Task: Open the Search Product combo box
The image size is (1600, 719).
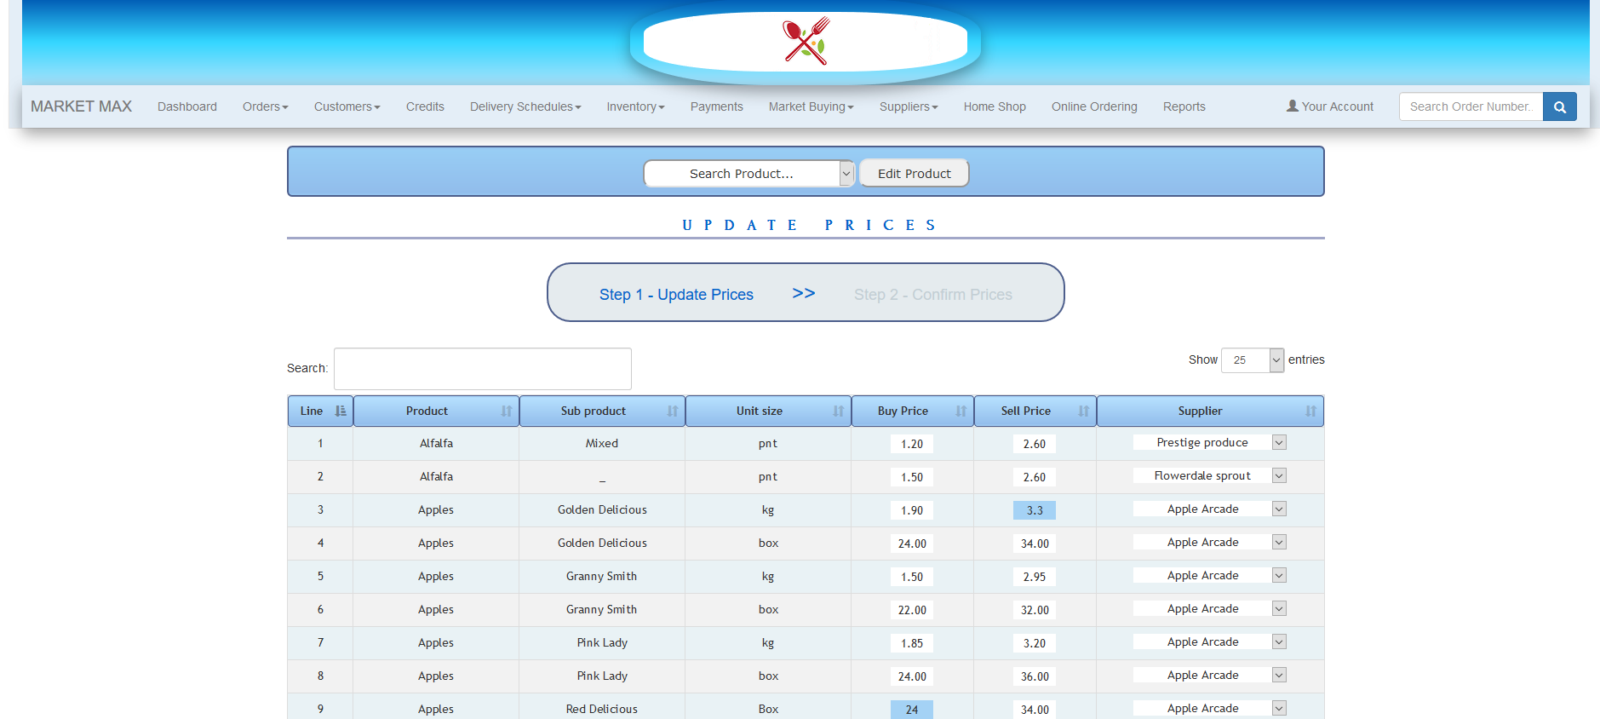Action: pos(748,173)
